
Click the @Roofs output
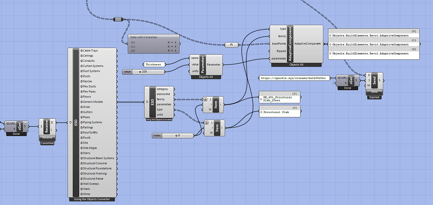click(x=85, y=138)
